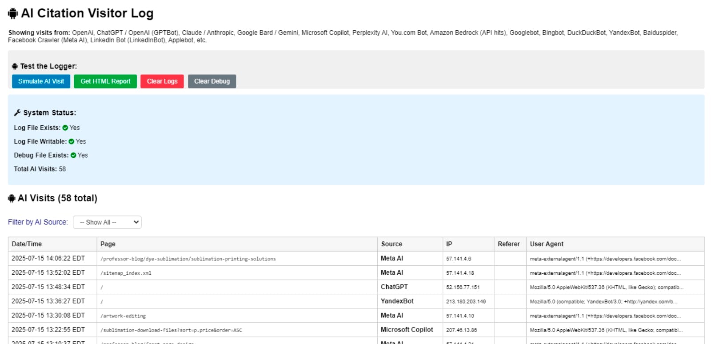
Task: Open the Filter by AI Source dropdown
Action: 107,222
